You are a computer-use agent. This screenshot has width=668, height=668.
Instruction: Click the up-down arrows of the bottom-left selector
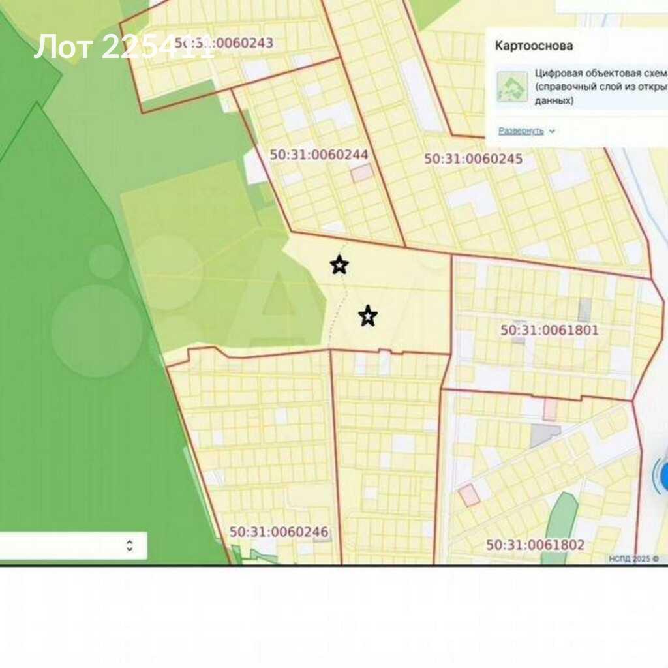click(129, 545)
